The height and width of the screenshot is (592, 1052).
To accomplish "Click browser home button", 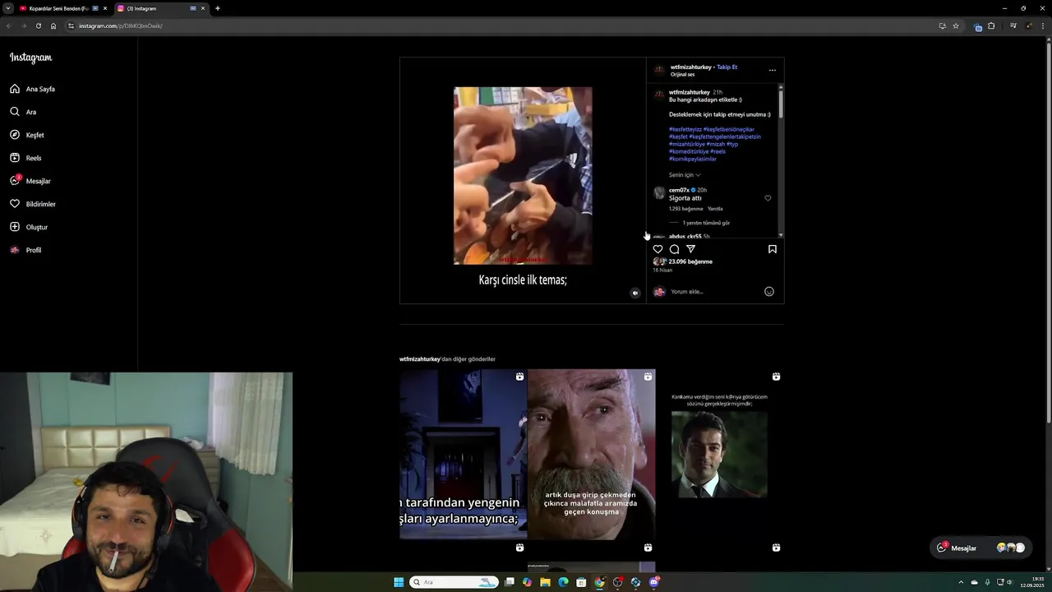I will 53,25.
